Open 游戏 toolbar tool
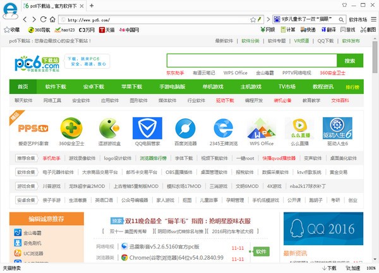 348,30
